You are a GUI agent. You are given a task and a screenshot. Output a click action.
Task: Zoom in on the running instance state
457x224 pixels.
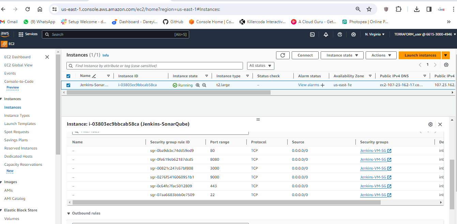(198, 85)
